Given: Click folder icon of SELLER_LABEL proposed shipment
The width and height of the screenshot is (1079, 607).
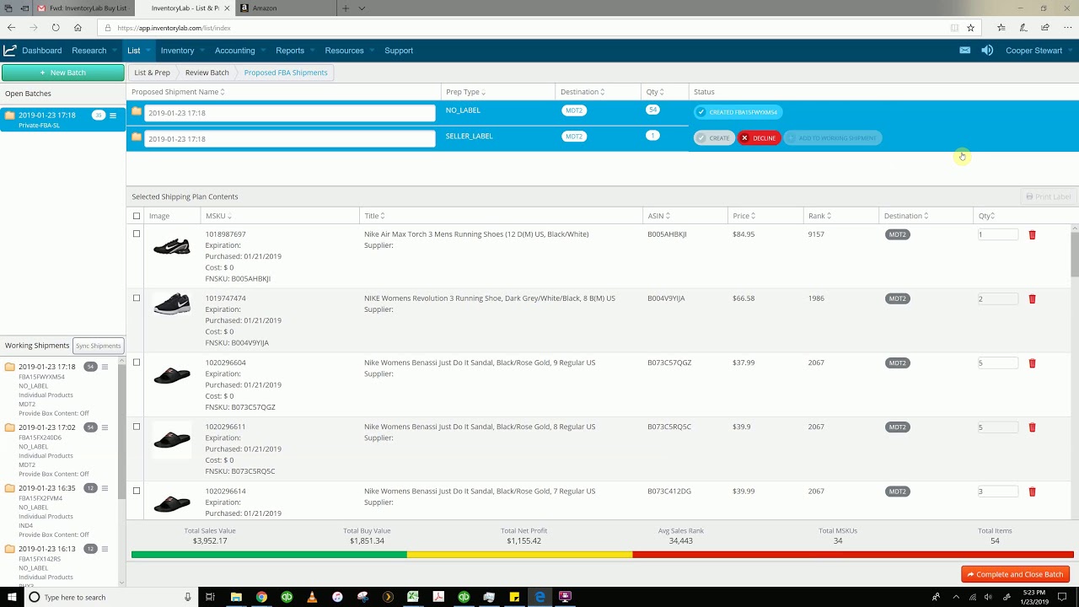Looking at the screenshot, I should click(137, 137).
